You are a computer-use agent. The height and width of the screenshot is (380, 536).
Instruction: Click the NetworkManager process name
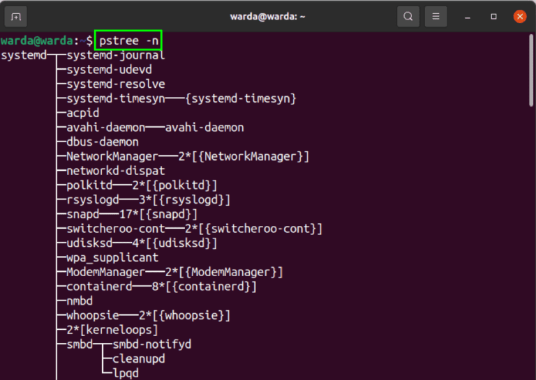pyautogui.click(x=112, y=156)
